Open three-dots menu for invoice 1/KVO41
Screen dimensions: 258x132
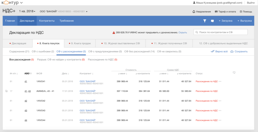click(x=220, y=81)
